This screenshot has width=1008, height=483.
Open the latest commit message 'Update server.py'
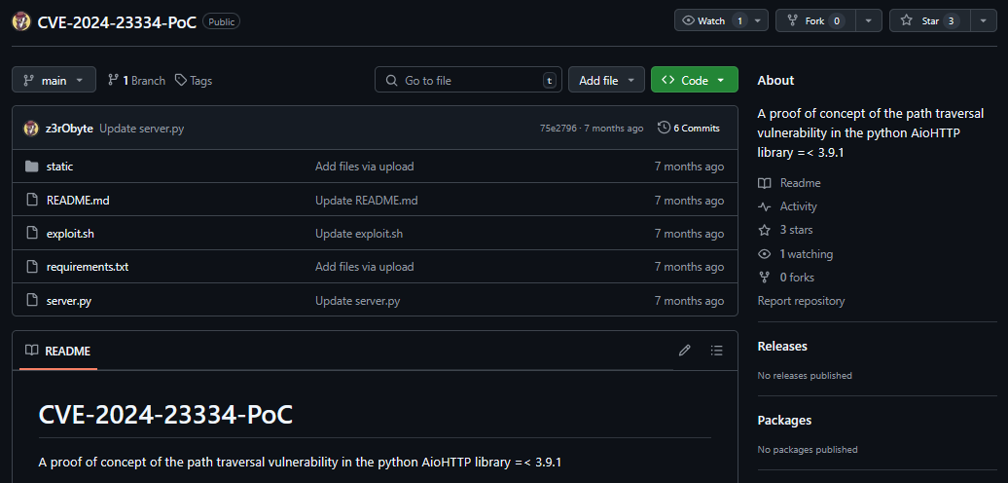click(x=141, y=128)
